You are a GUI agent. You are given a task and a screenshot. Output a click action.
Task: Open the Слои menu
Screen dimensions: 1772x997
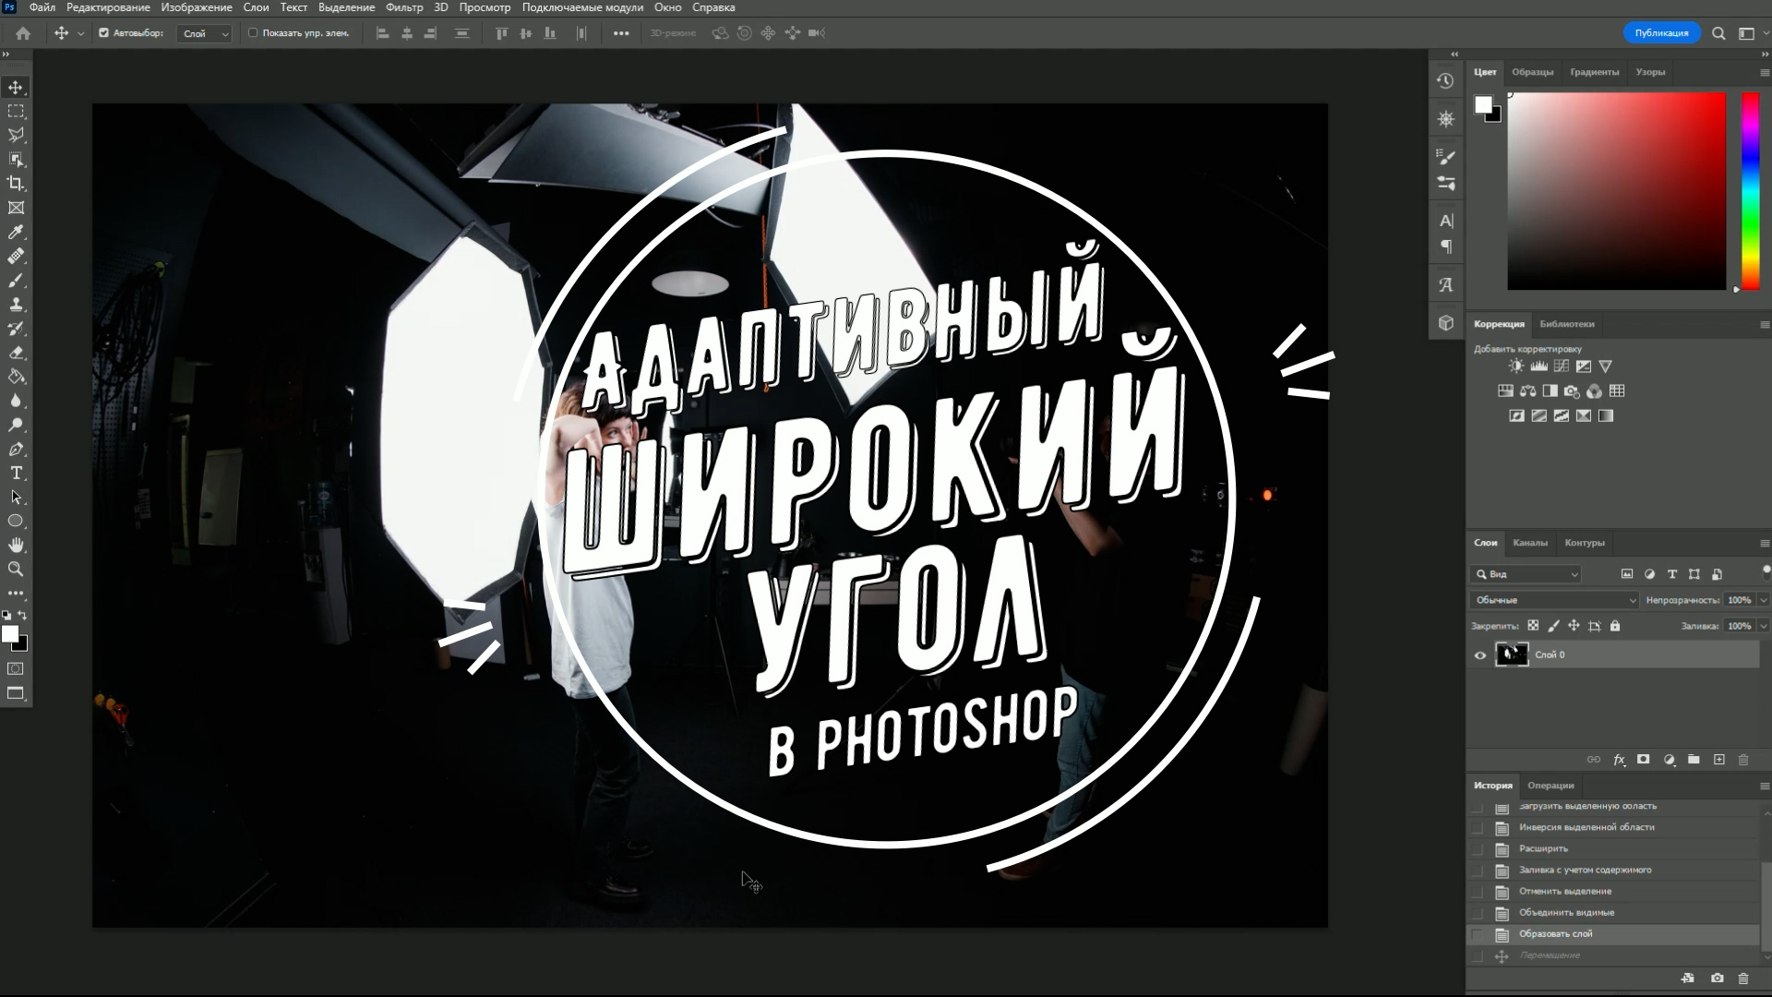click(257, 7)
